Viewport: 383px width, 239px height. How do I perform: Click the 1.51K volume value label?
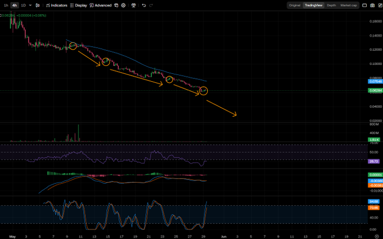(374, 140)
